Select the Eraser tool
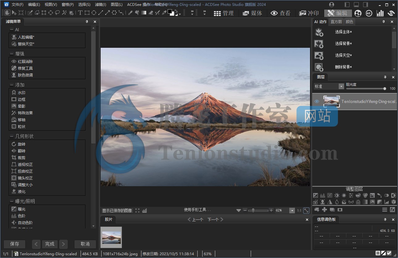This screenshot has width=398, height=258. [151, 13]
